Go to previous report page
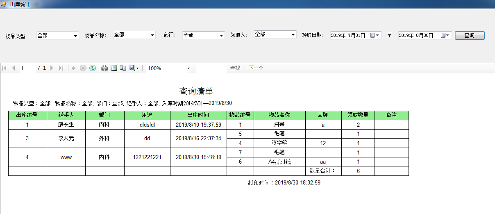 14,68
